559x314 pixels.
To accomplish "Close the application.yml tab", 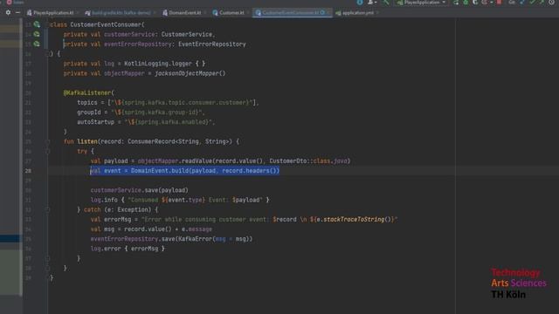I will pyautogui.click(x=377, y=13).
